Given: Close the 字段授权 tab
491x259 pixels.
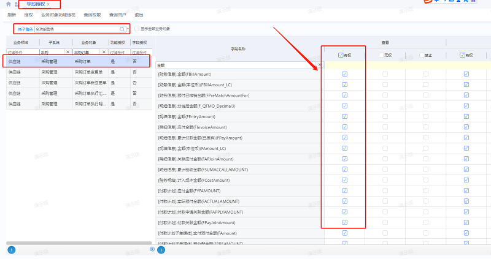Looking at the screenshot, I should (x=48, y=4).
